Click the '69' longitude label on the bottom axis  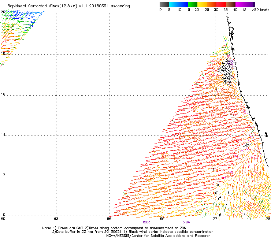point(162,219)
